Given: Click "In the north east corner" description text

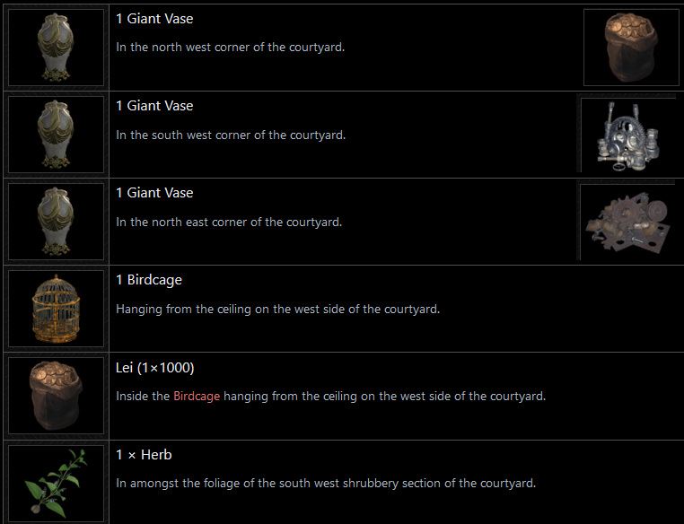Looking at the screenshot, I should coord(229,222).
